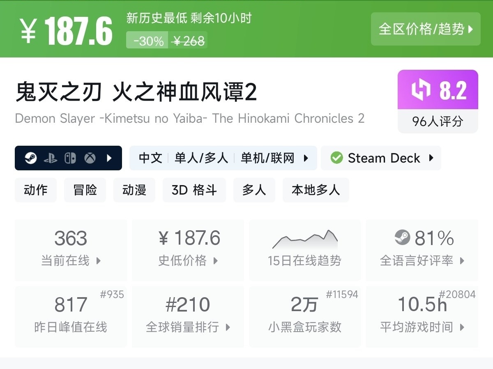
Task: Click the PlayStation platform icon
Action: click(51, 158)
